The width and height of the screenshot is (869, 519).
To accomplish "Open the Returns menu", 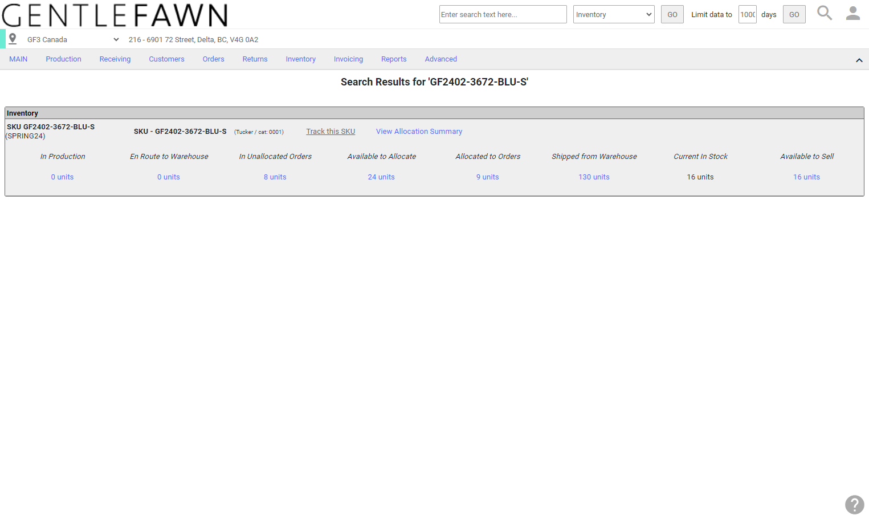I will 255,59.
